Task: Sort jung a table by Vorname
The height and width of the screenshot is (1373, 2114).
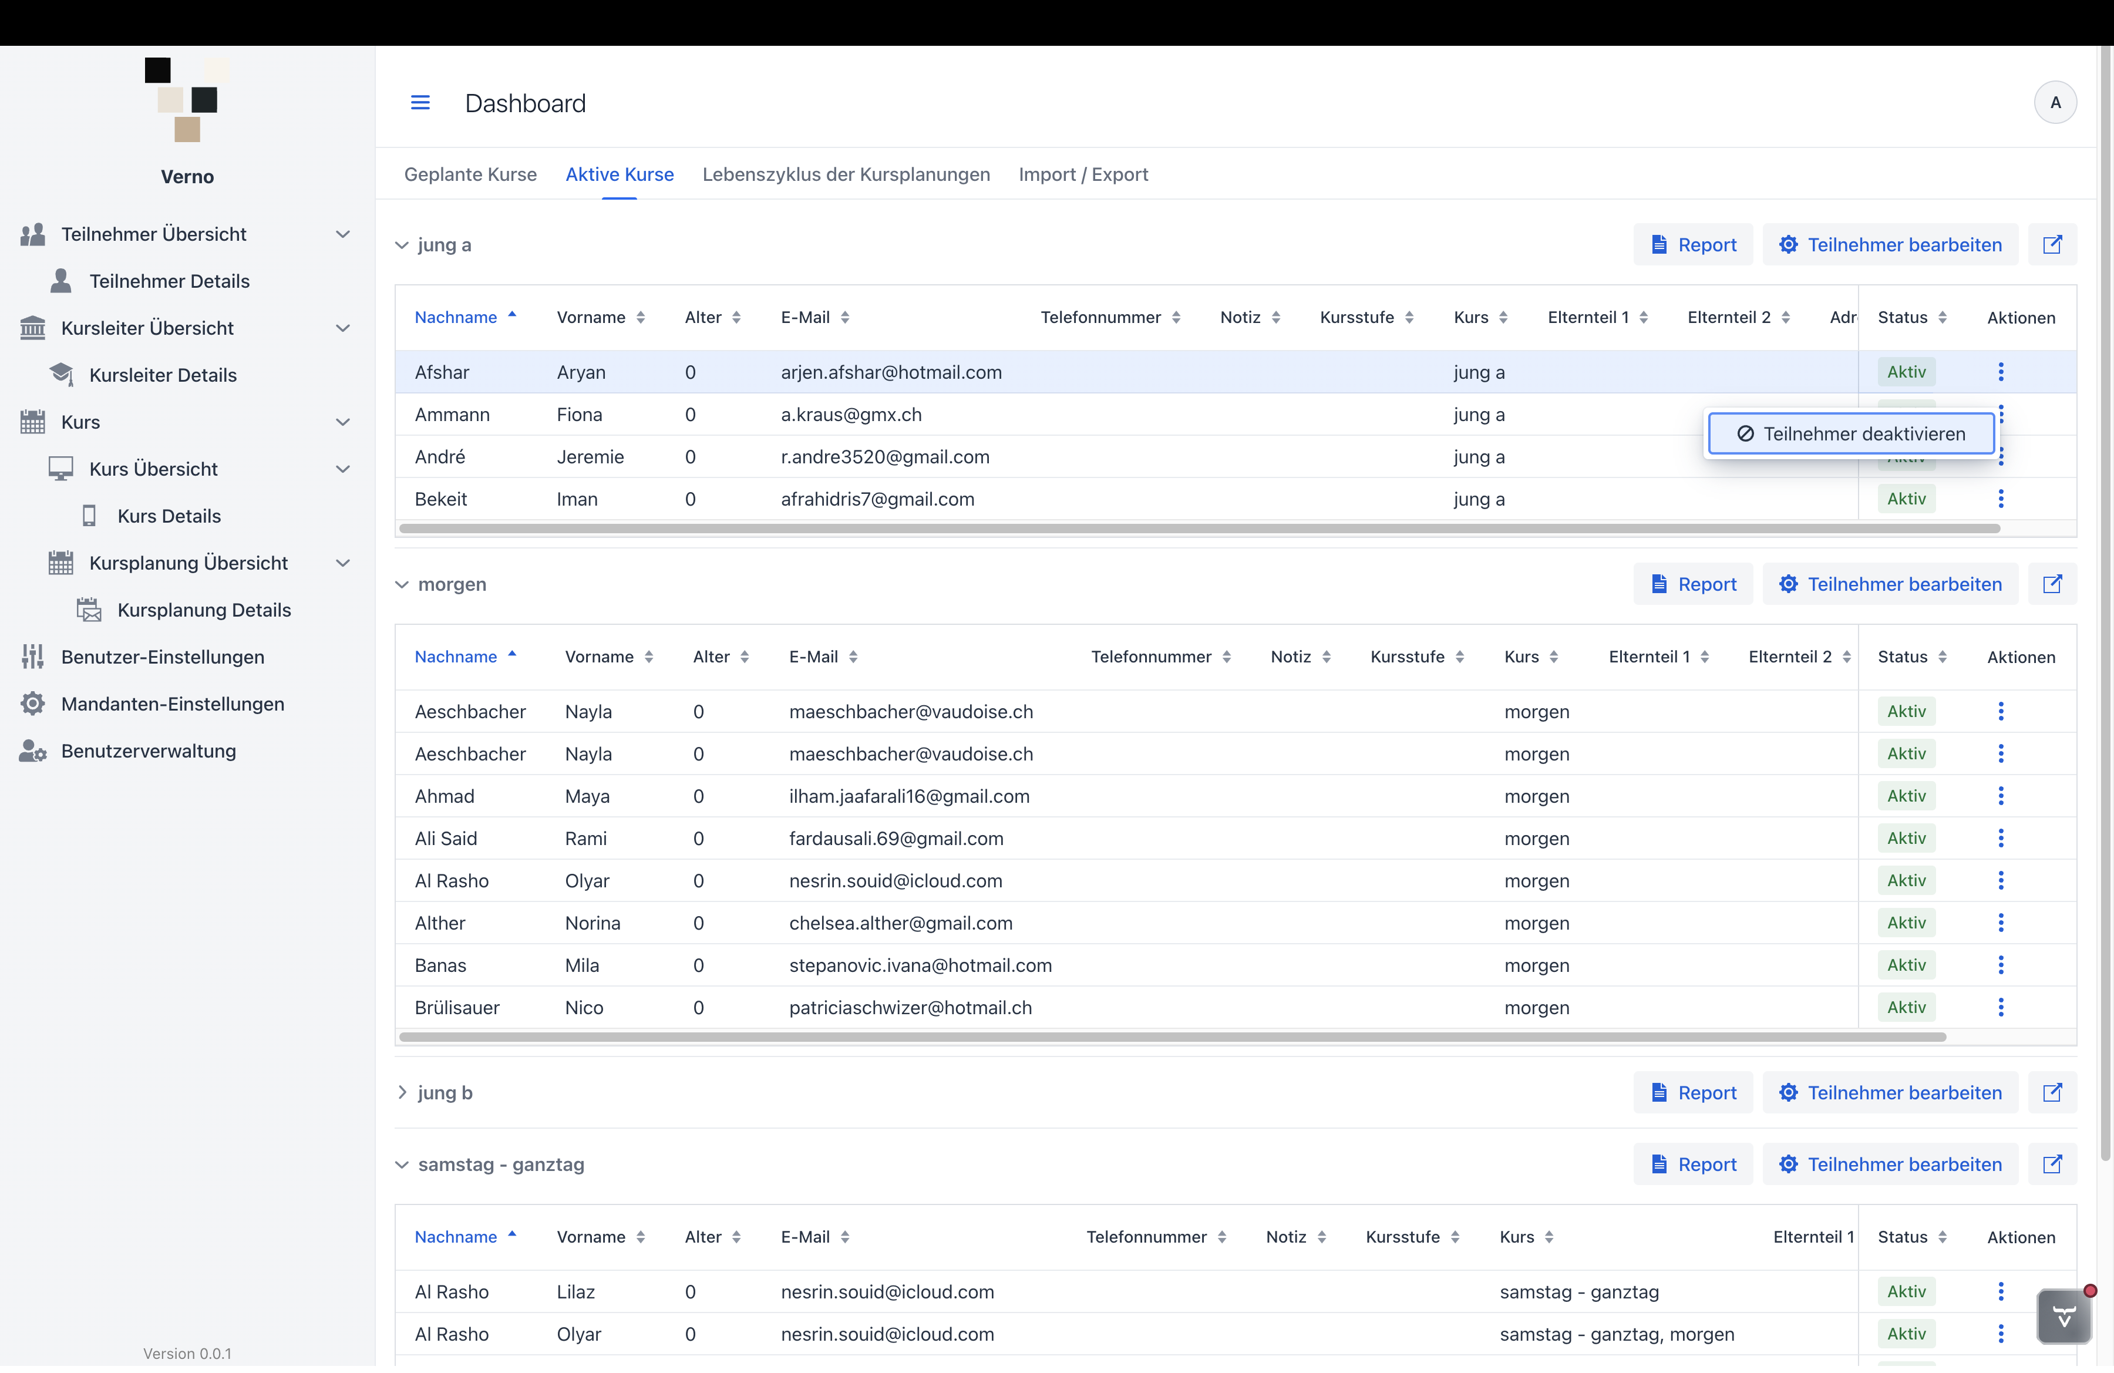Action: tap(601, 317)
